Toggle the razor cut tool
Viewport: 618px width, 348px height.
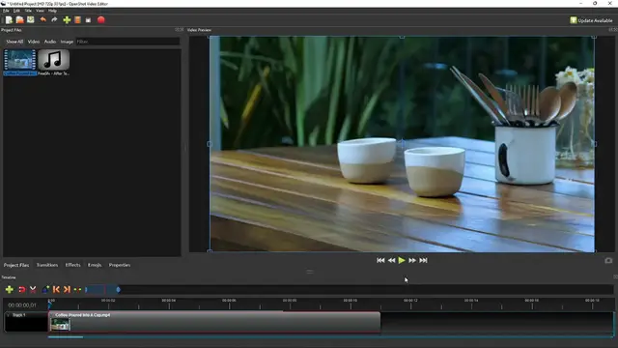click(33, 290)
